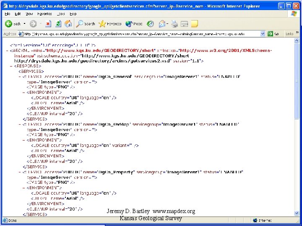Image resolution: width=302 pixels, height=226 pixels.
Task: Click the Forward arrow button
Action: point(33,24)
